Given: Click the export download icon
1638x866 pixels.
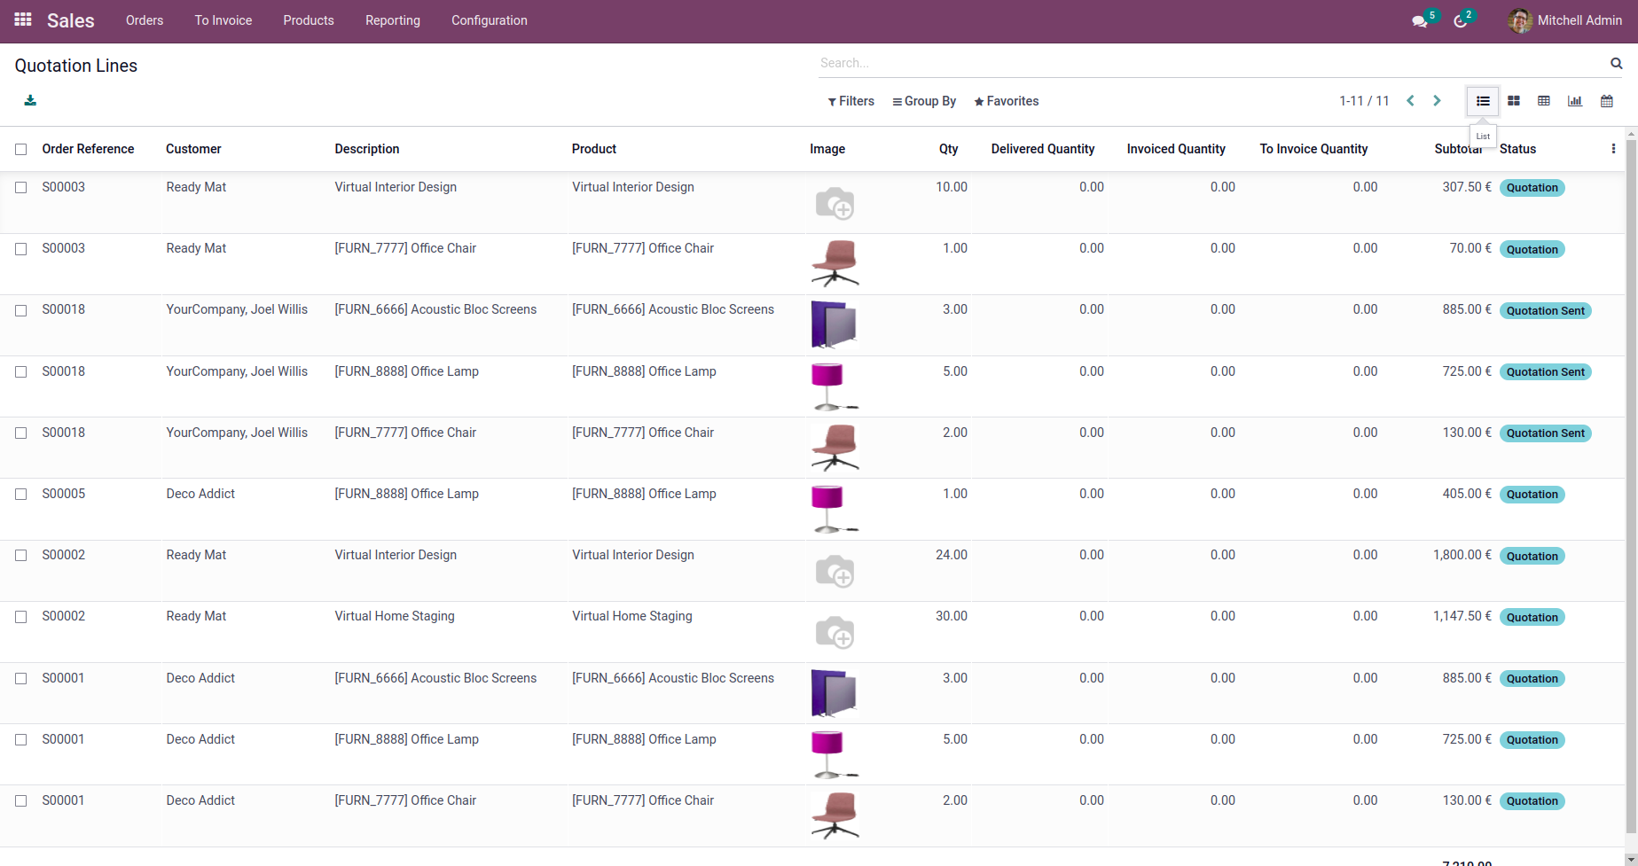Looking at the screenshot, I should (30, 100).
